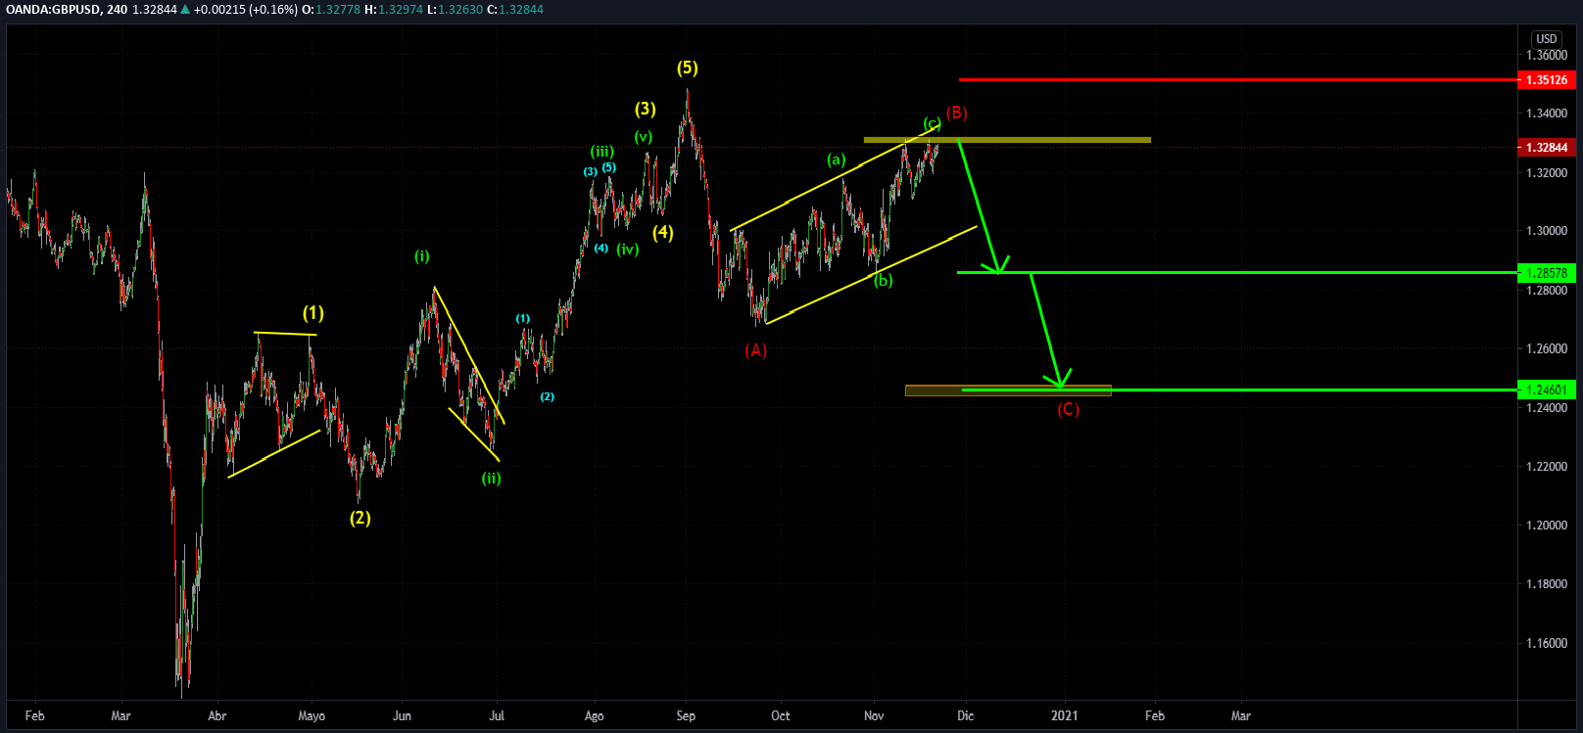The height and width of the screenshot is (733, 1583).
Task: Click the green (iv) wave label
Action: point(628,250)
